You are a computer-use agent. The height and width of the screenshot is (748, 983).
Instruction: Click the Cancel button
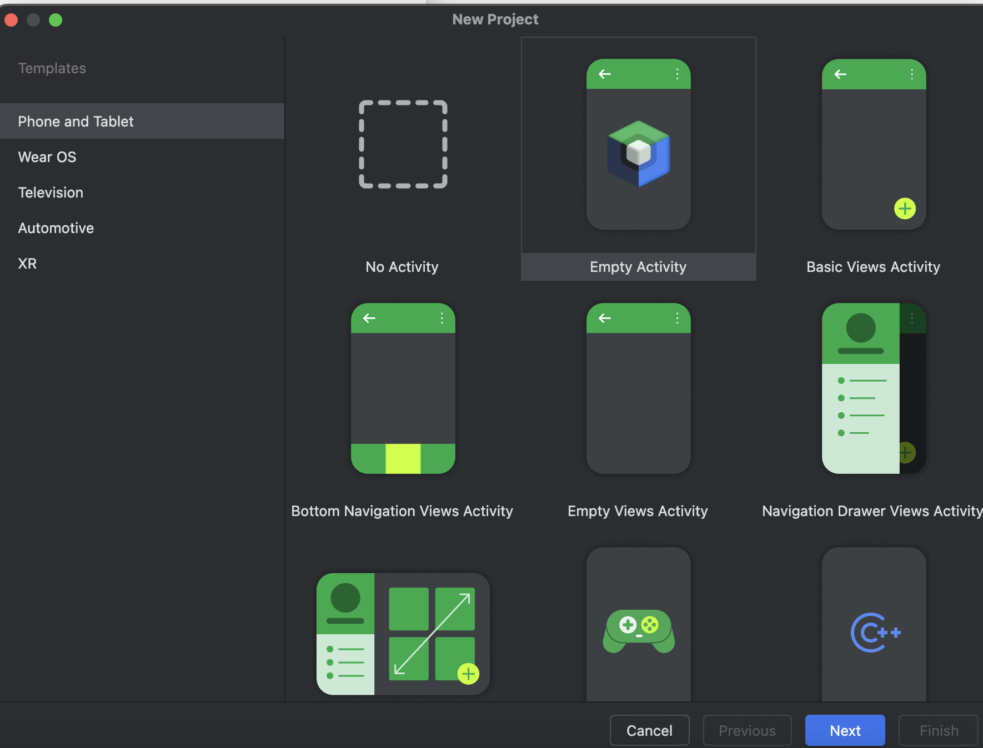click(650, 730)
